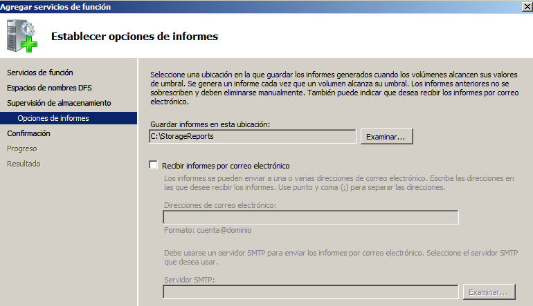Image resolution: width=533 pixels, height=306 pixels.
Task: Click the server with plus sign icon
Action: [22, 36]
